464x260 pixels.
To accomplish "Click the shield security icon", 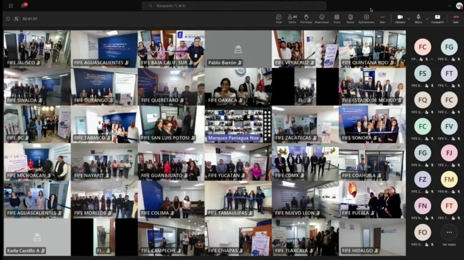I will [x=8, y=19].
